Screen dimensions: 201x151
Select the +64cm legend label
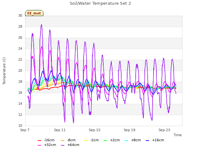(73, 145)
